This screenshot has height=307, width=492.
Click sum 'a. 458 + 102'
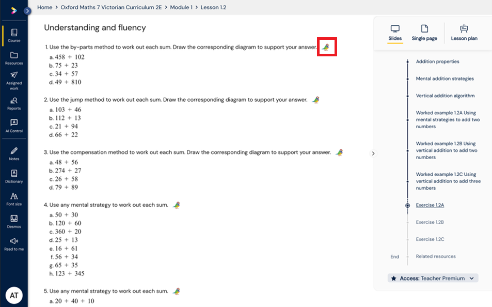click(x=67, y=57)
